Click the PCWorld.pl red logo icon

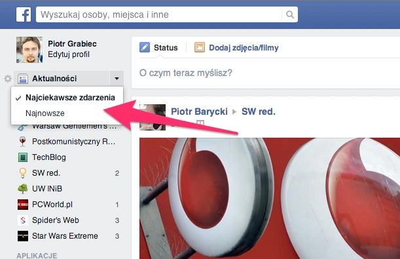pyautogui.click(x=23, y=205)
